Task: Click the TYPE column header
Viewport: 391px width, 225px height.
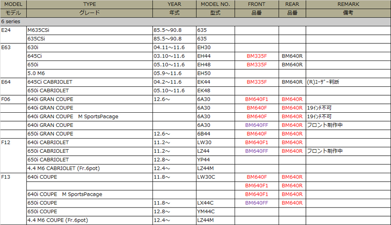Action: coord(89,4)
